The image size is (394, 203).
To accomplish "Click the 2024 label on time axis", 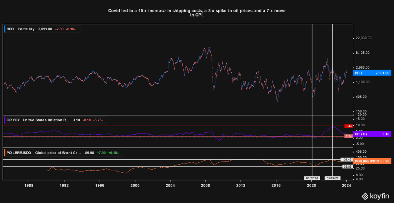I will click(x=346, y=185).
